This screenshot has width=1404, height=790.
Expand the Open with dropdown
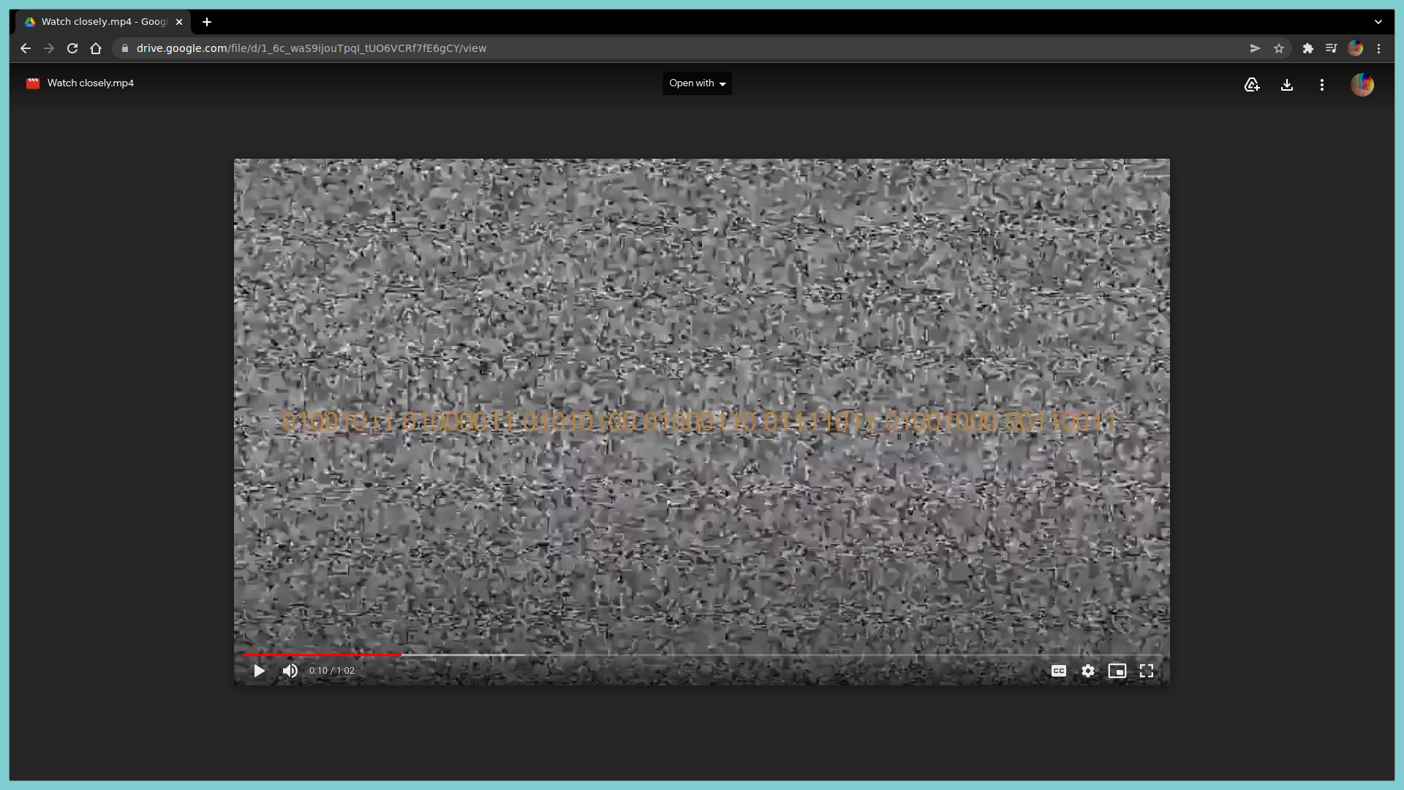tap(697, 83)
